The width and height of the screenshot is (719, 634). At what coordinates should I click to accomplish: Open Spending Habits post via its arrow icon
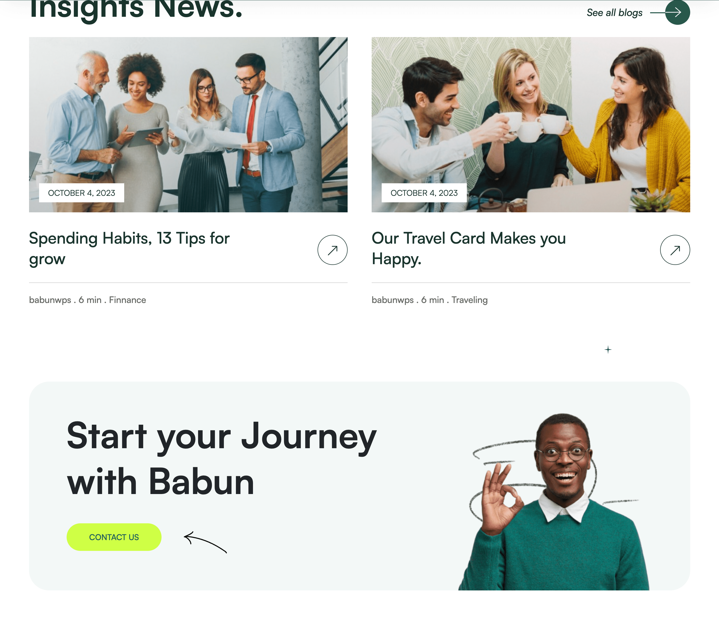click(332, 250)
